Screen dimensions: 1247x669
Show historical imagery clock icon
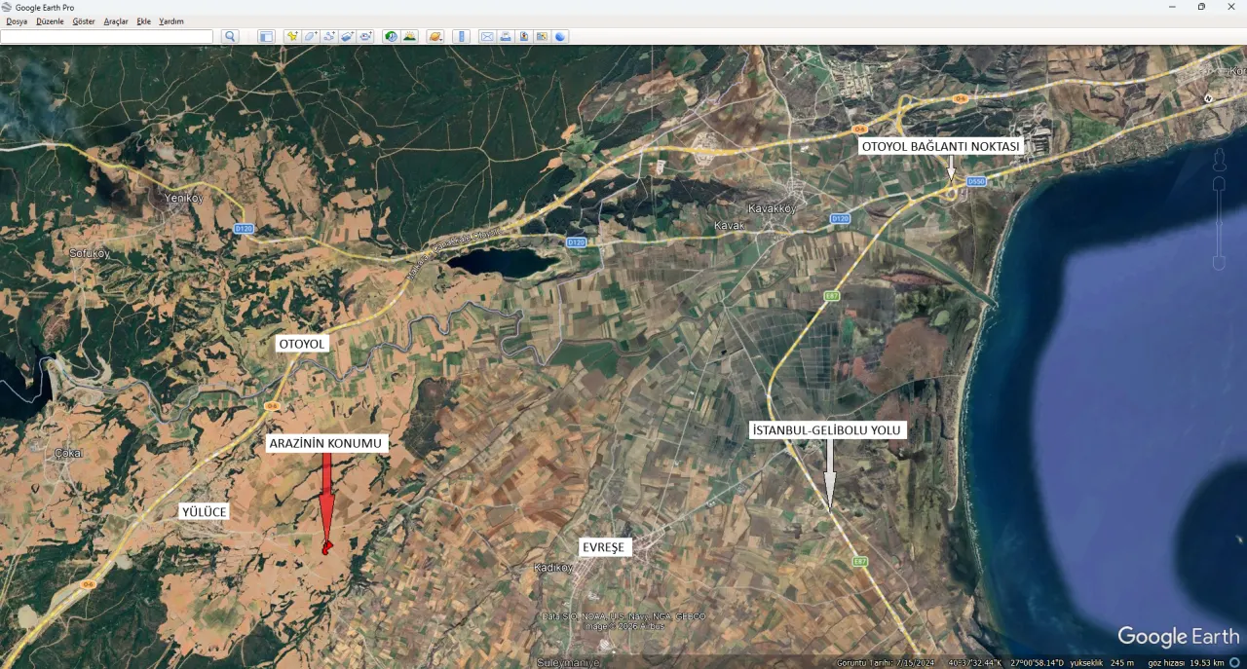click(x=391, y=37)
